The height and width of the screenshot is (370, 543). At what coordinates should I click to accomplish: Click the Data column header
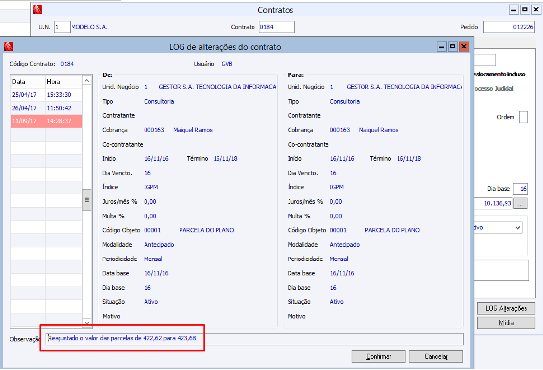[x=28, y=82]
